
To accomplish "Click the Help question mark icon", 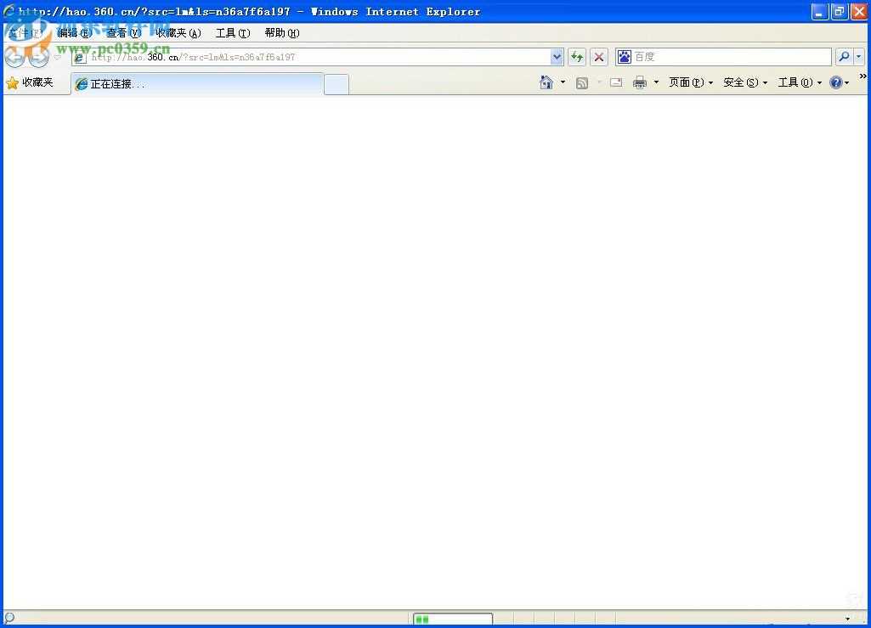I will 836,82.
